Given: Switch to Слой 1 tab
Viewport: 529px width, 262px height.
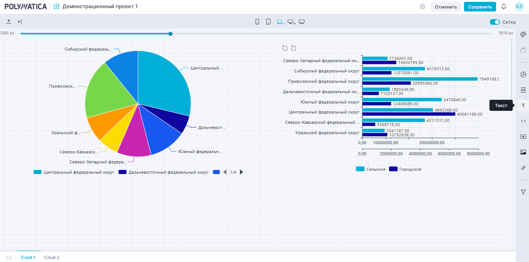Looking at the screenshot, I should point(28,258).
